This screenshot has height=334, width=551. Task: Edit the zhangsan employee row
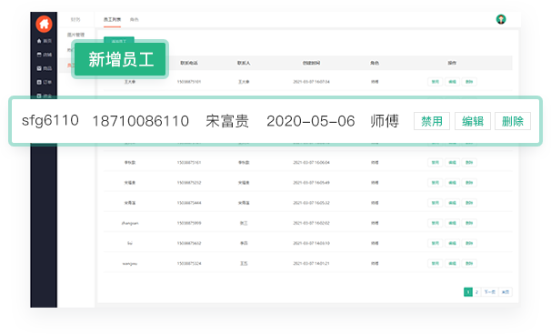tap(452, 223)
